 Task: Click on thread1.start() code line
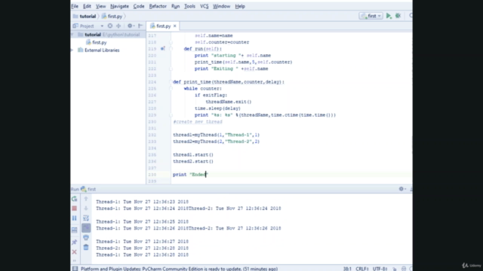(x=193, y=155)
